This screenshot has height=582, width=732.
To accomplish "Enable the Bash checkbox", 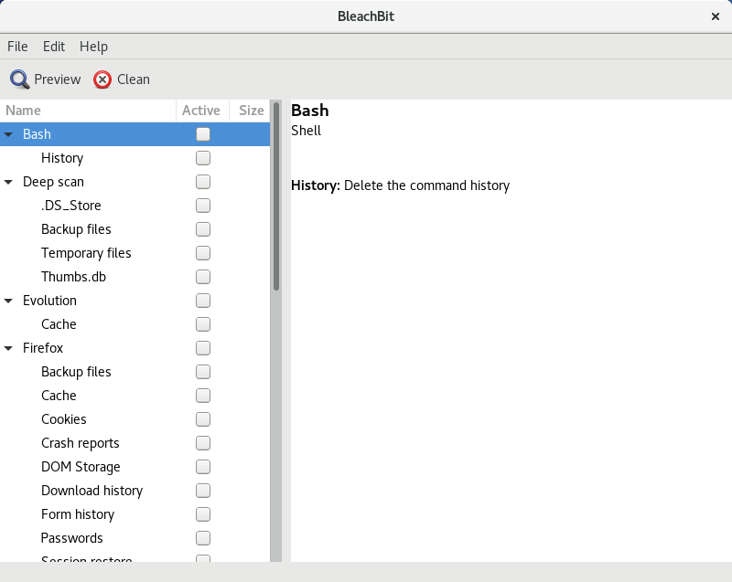I will 203,134.
